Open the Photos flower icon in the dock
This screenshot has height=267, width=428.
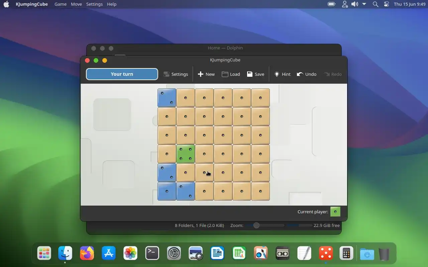[130, 253]
